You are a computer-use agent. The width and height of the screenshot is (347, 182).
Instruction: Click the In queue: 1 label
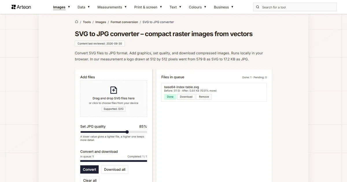[x=87, y=157]
